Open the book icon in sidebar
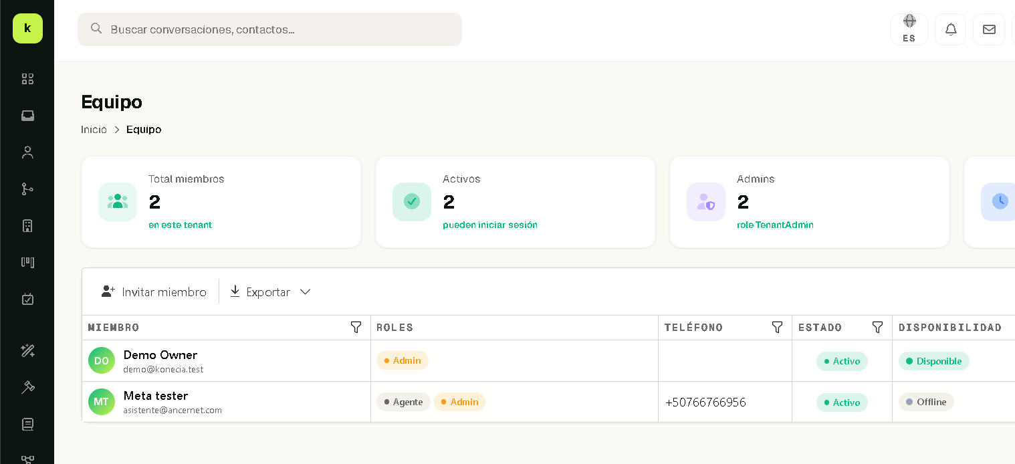This screenshot has height=464, width=1015. (x=27, y=424)
